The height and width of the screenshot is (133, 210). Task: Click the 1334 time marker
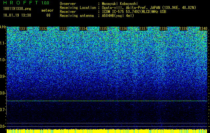pyautogui.click(x=83, y=29)
